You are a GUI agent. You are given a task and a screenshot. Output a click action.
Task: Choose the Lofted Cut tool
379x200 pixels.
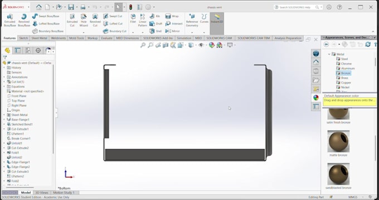coord(113,24)
